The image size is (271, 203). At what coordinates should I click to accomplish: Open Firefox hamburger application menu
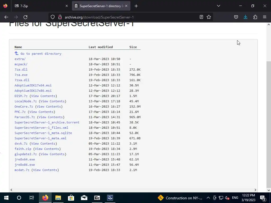tap(265, 17)
